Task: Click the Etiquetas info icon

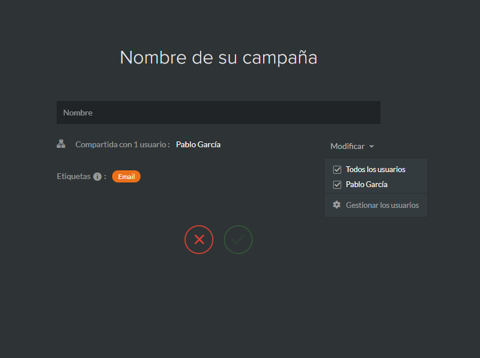Action: tap(97, 177)
